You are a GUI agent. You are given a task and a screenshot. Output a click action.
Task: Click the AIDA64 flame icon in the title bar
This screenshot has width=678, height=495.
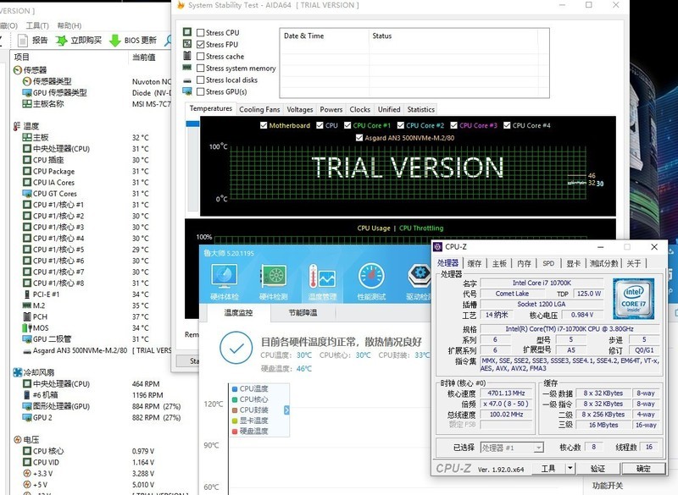pos(181,8)
